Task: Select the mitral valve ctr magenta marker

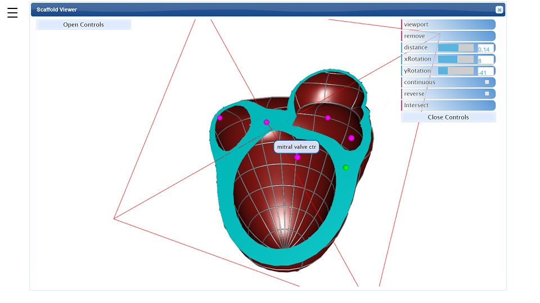Action: 297,157
